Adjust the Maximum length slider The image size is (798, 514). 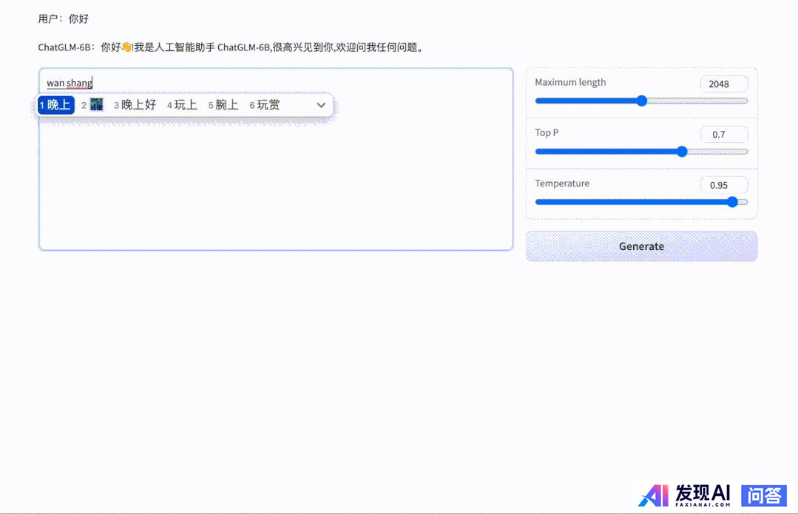point(641,101)
